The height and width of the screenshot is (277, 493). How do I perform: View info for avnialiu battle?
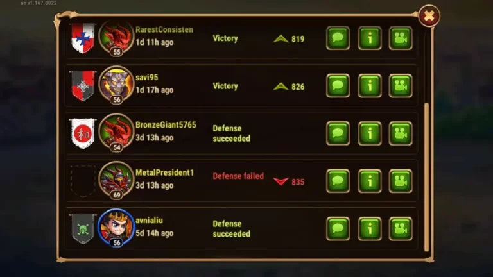tap(370, 229)
